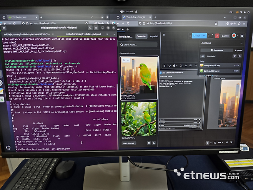Image resolution: width=253 pixels, height=190 pixels.
Task: Download the selected asset
Action: [154, 143]
